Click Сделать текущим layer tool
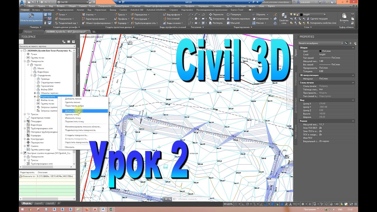This screenshot has width=377, height=212. [x=317, y=19]
